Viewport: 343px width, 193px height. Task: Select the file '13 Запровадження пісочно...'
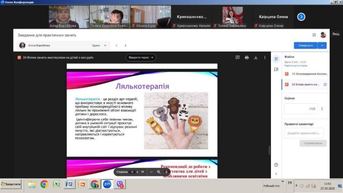(x=305, y=74)
